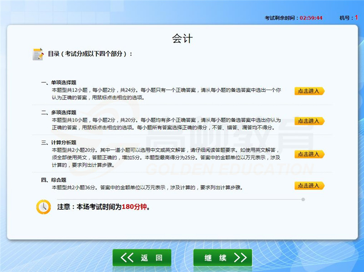Click the gray dot ending the divider line
The width and height of the screenshot is (364, 272).
(303, 199)
